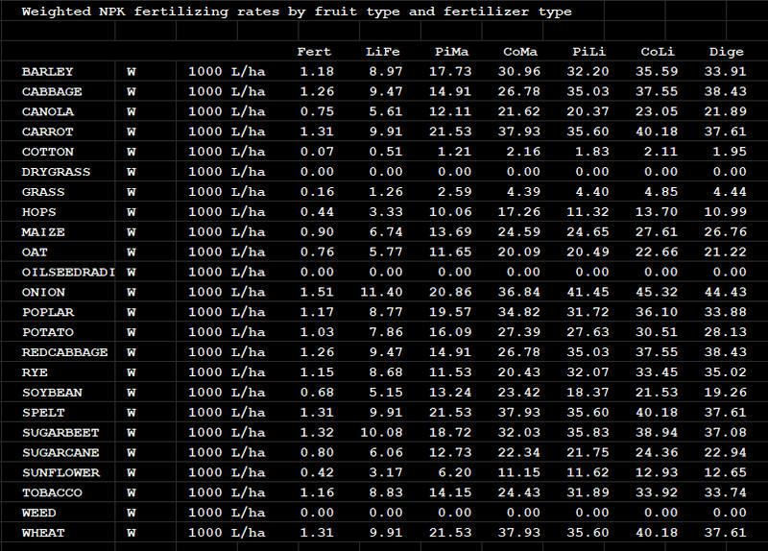Select the SUGARBEET row label
The height and width of the screenshot is (551, 768).
60,432
